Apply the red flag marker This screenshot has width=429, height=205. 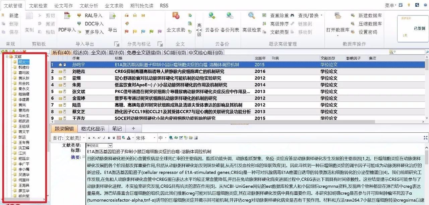127,32
